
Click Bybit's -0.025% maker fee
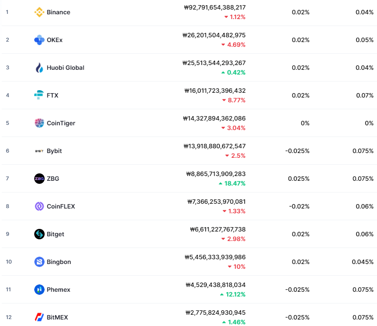pyautogui.click(x=297, y=151)
